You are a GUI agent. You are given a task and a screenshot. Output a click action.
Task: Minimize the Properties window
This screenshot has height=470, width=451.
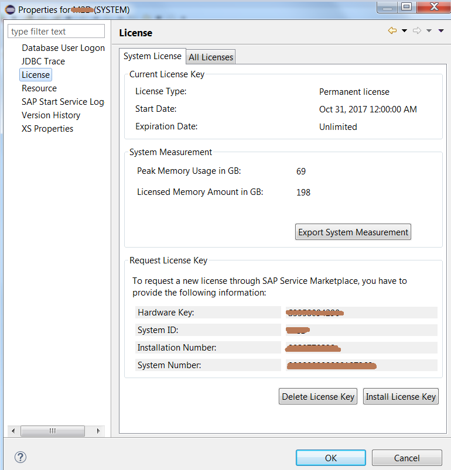(x=387, y=6)
